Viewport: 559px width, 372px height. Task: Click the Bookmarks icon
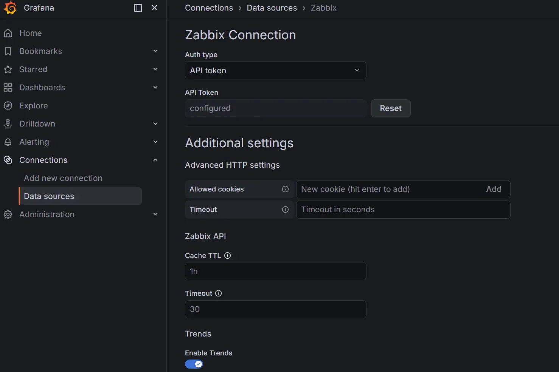pyautogui.click(x=8, y=51)
